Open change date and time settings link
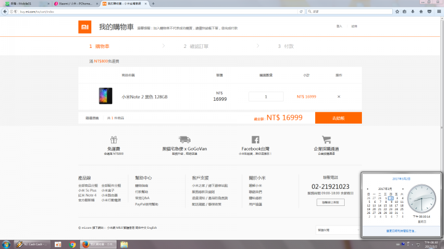The width and height of the screenshot is (444, 249). point(401,231)
